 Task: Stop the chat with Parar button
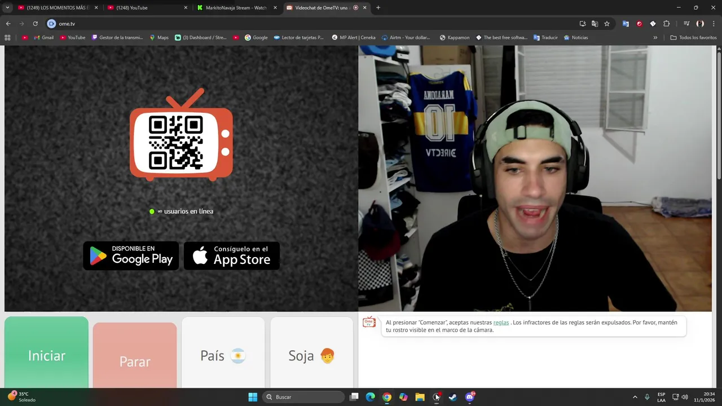(x=135, y=356)
